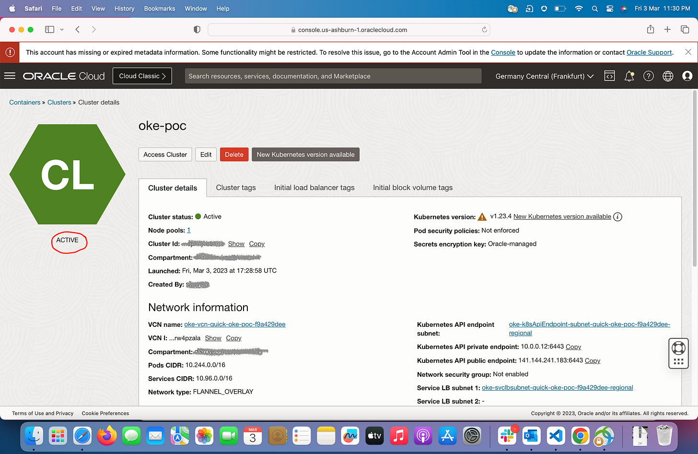Screen dimensions: 698x454
Task: Open Cloud Shell developer tools icon
Action: point(609,76)
